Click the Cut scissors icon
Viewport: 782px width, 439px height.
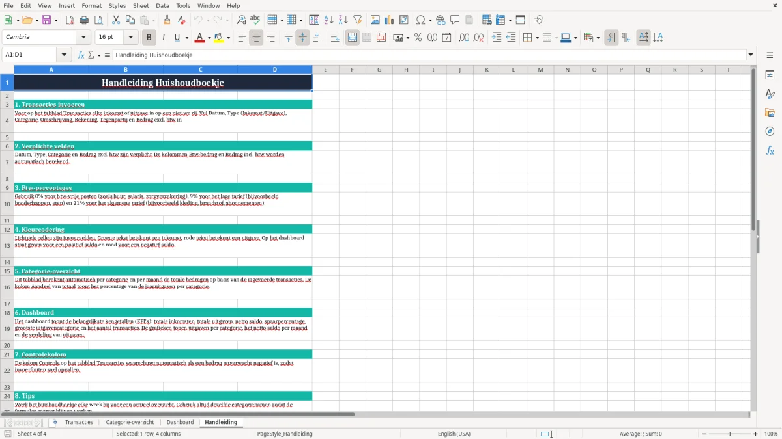tap(116, 20)
